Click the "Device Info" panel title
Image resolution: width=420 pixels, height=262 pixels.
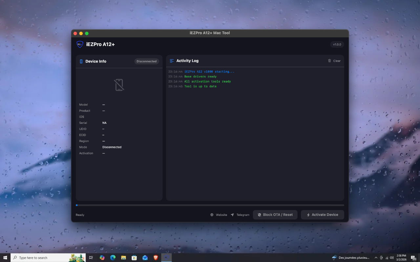[96, 61]
